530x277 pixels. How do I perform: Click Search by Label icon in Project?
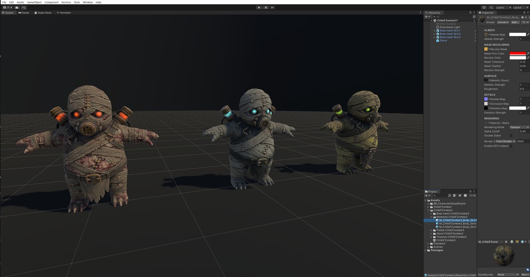coord(460,195)
